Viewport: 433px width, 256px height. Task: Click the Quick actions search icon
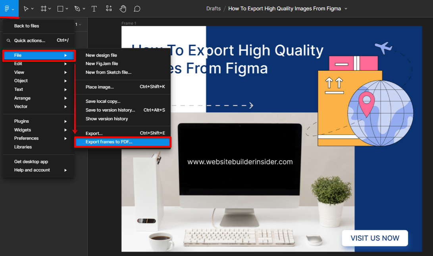pyautogui.click(x=9, y=40)
